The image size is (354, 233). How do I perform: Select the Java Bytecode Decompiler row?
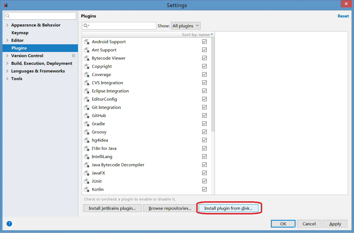point(147,165)
